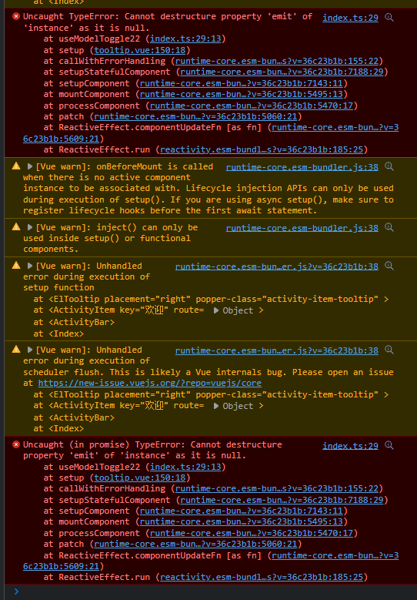Screen dimensions: 417x600
Task: Open setupComponent :7143:11 link in first trace
Action: tap(241, 83)
